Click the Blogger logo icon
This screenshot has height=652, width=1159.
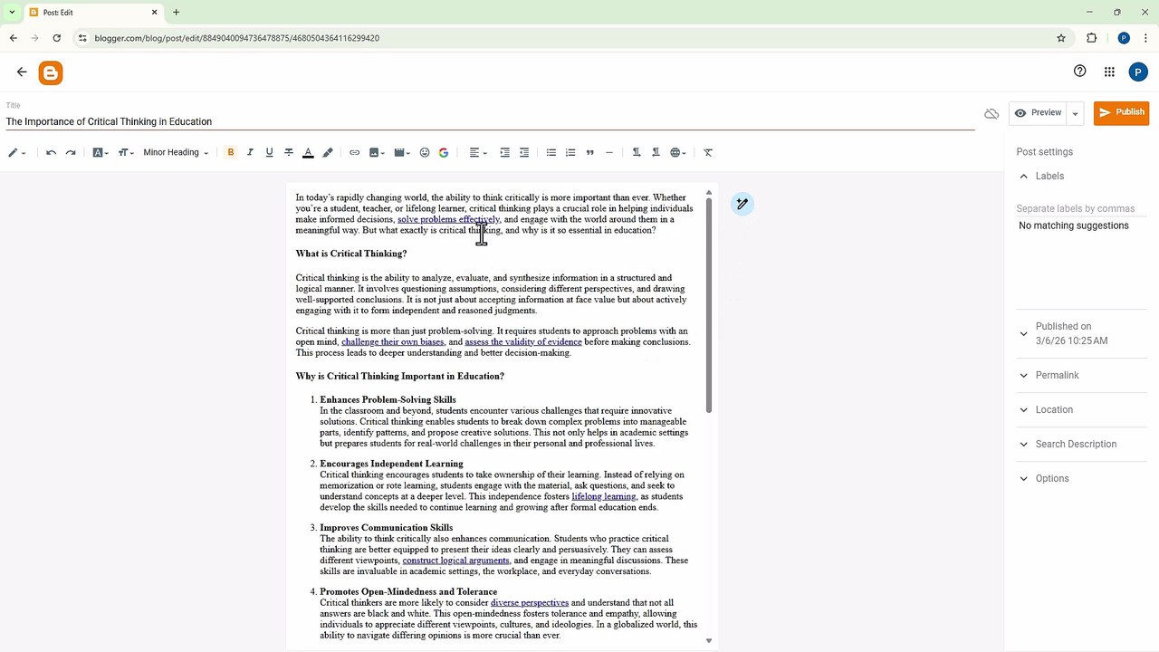[x=51, y=73]
